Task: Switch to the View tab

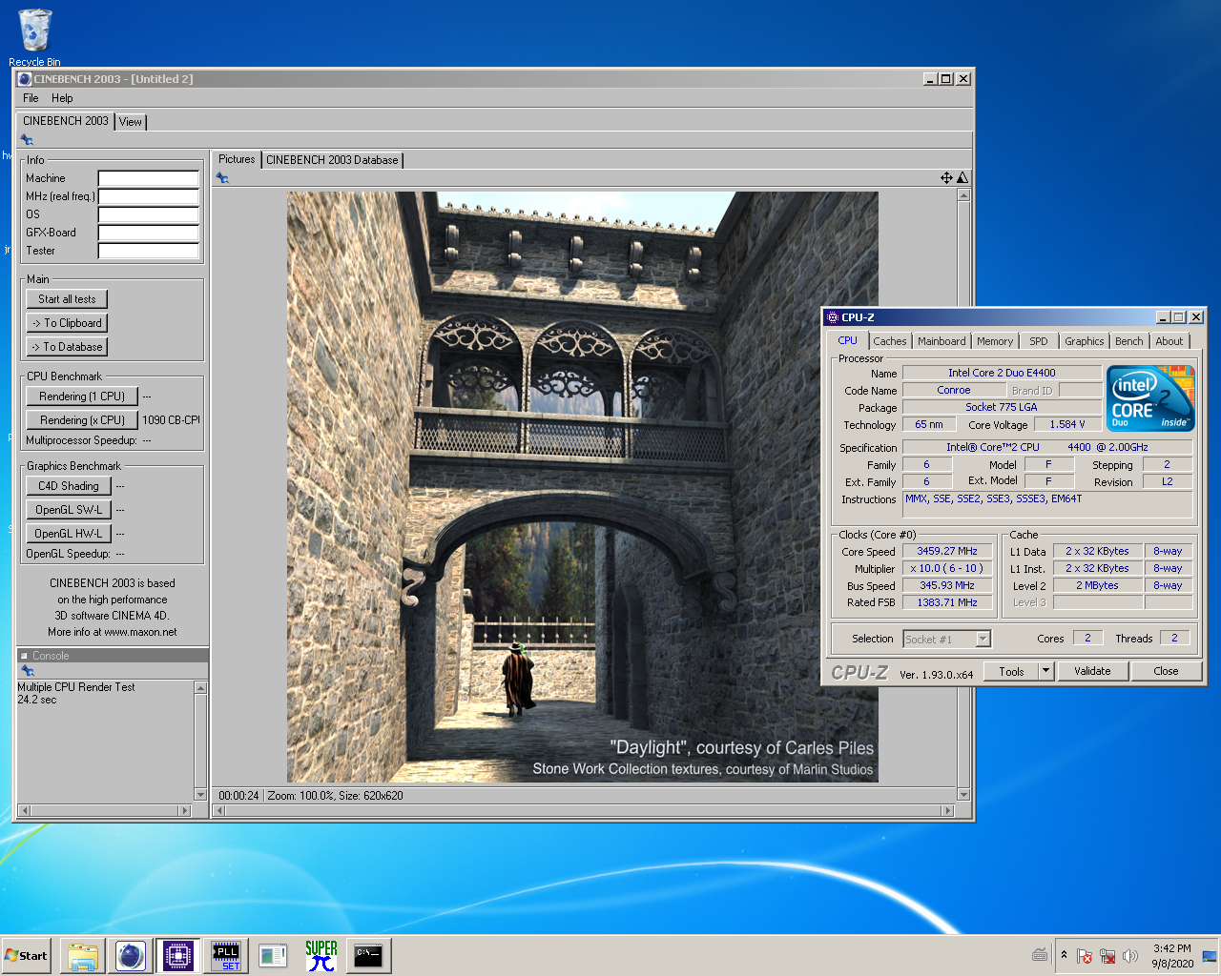Action: [x=131, y=122]
